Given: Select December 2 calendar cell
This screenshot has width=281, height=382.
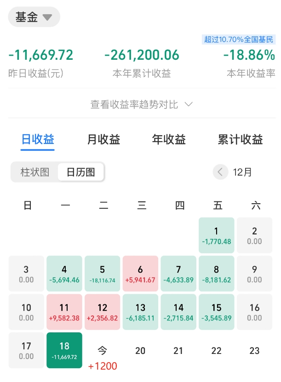Looking at the screenshot, I should point(254,235).
